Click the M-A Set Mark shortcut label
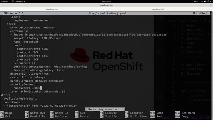Image resolution: width=213 pixels, height=120 pixels. click(185, 113)
